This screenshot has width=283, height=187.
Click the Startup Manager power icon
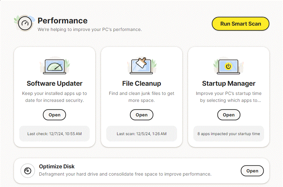pyautogui.click(x=228, y=66)
